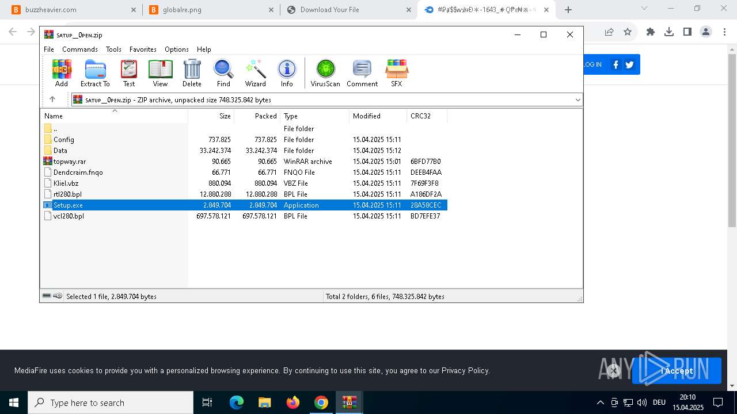Open Chrome downloads icon
Viewport: 737px width, 414px height.
coord(669,32)
